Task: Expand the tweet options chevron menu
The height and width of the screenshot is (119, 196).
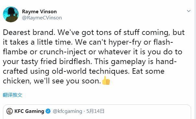Action: pos(189,11)
